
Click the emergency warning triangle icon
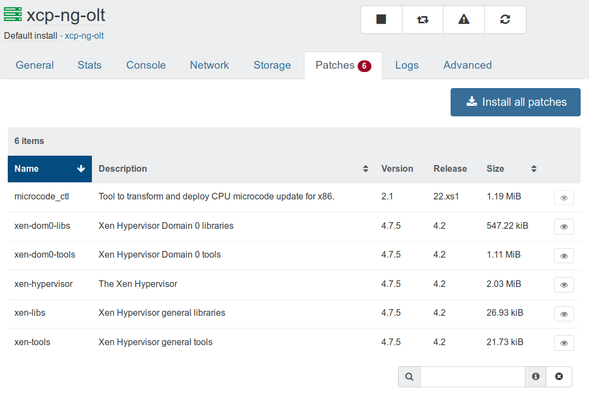click(464, 19)
